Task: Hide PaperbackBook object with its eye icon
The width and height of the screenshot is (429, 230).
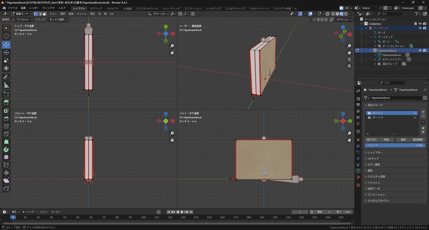Action: pos(420,50)
